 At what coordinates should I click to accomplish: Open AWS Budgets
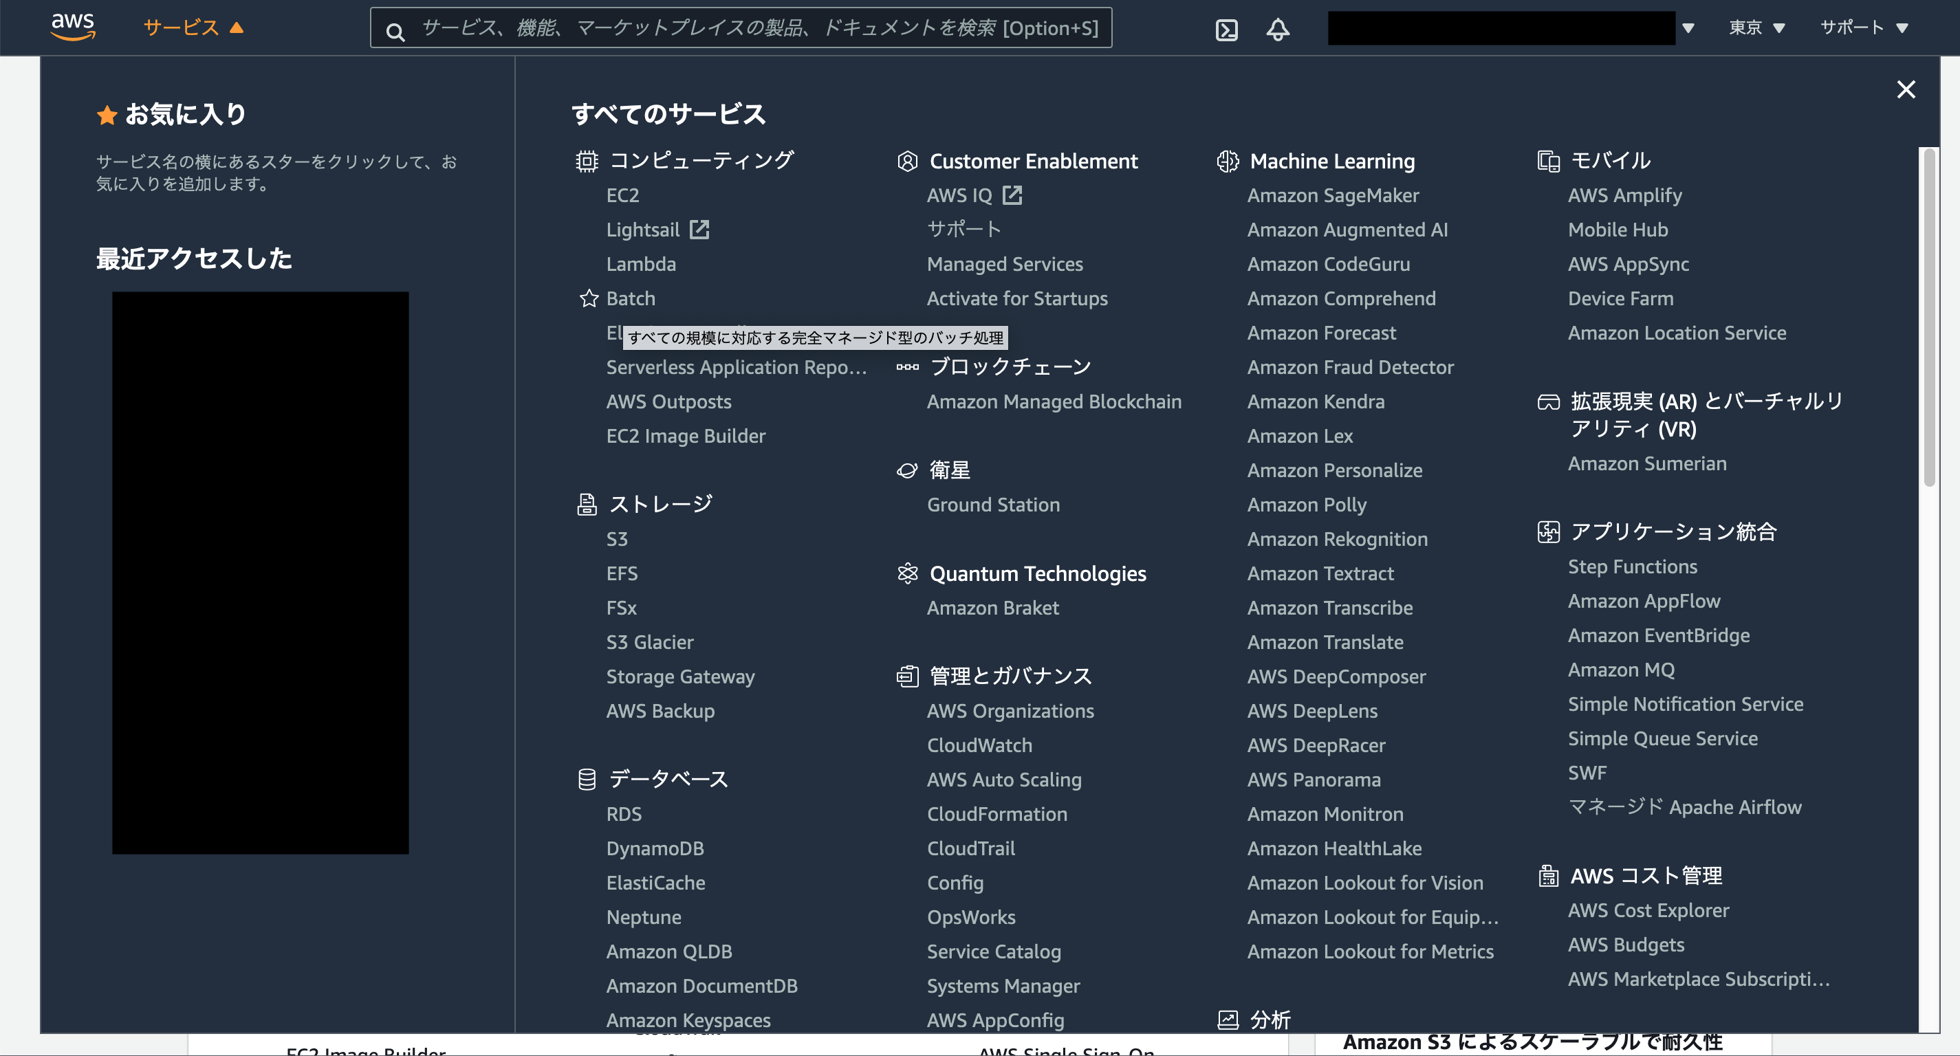(x=1626, y=944)
